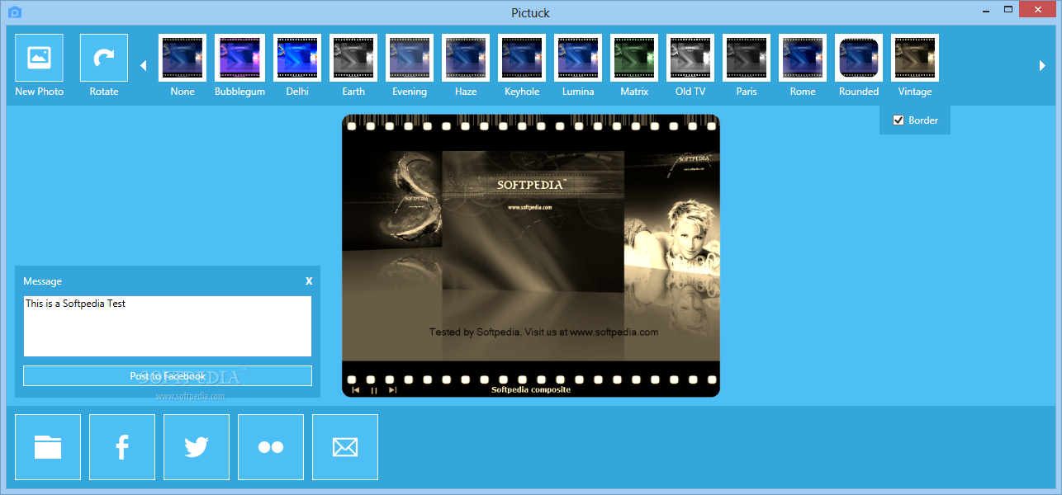Uncheck the Border checkbox
This screenshot has height=495, width=1062.
[x=898, y=120]
